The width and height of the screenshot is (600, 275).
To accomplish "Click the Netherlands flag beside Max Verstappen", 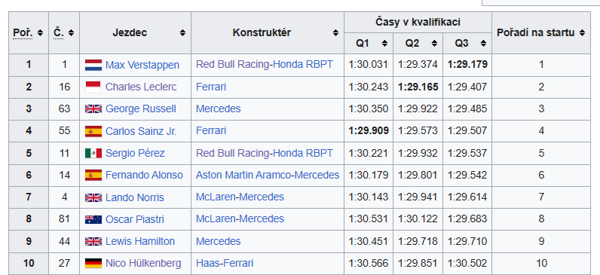I will point(93,65).
